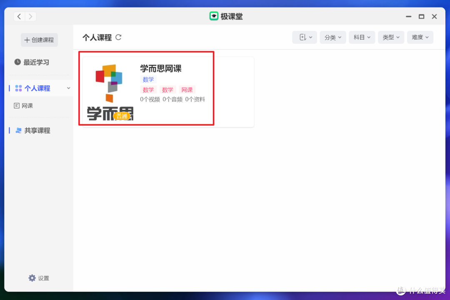Click the blue 数学 subject tag

pyautogui.click(x=148, y=79)
